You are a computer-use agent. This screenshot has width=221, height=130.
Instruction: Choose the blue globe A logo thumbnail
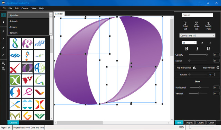pyautogui.click(x=40, y=68)
